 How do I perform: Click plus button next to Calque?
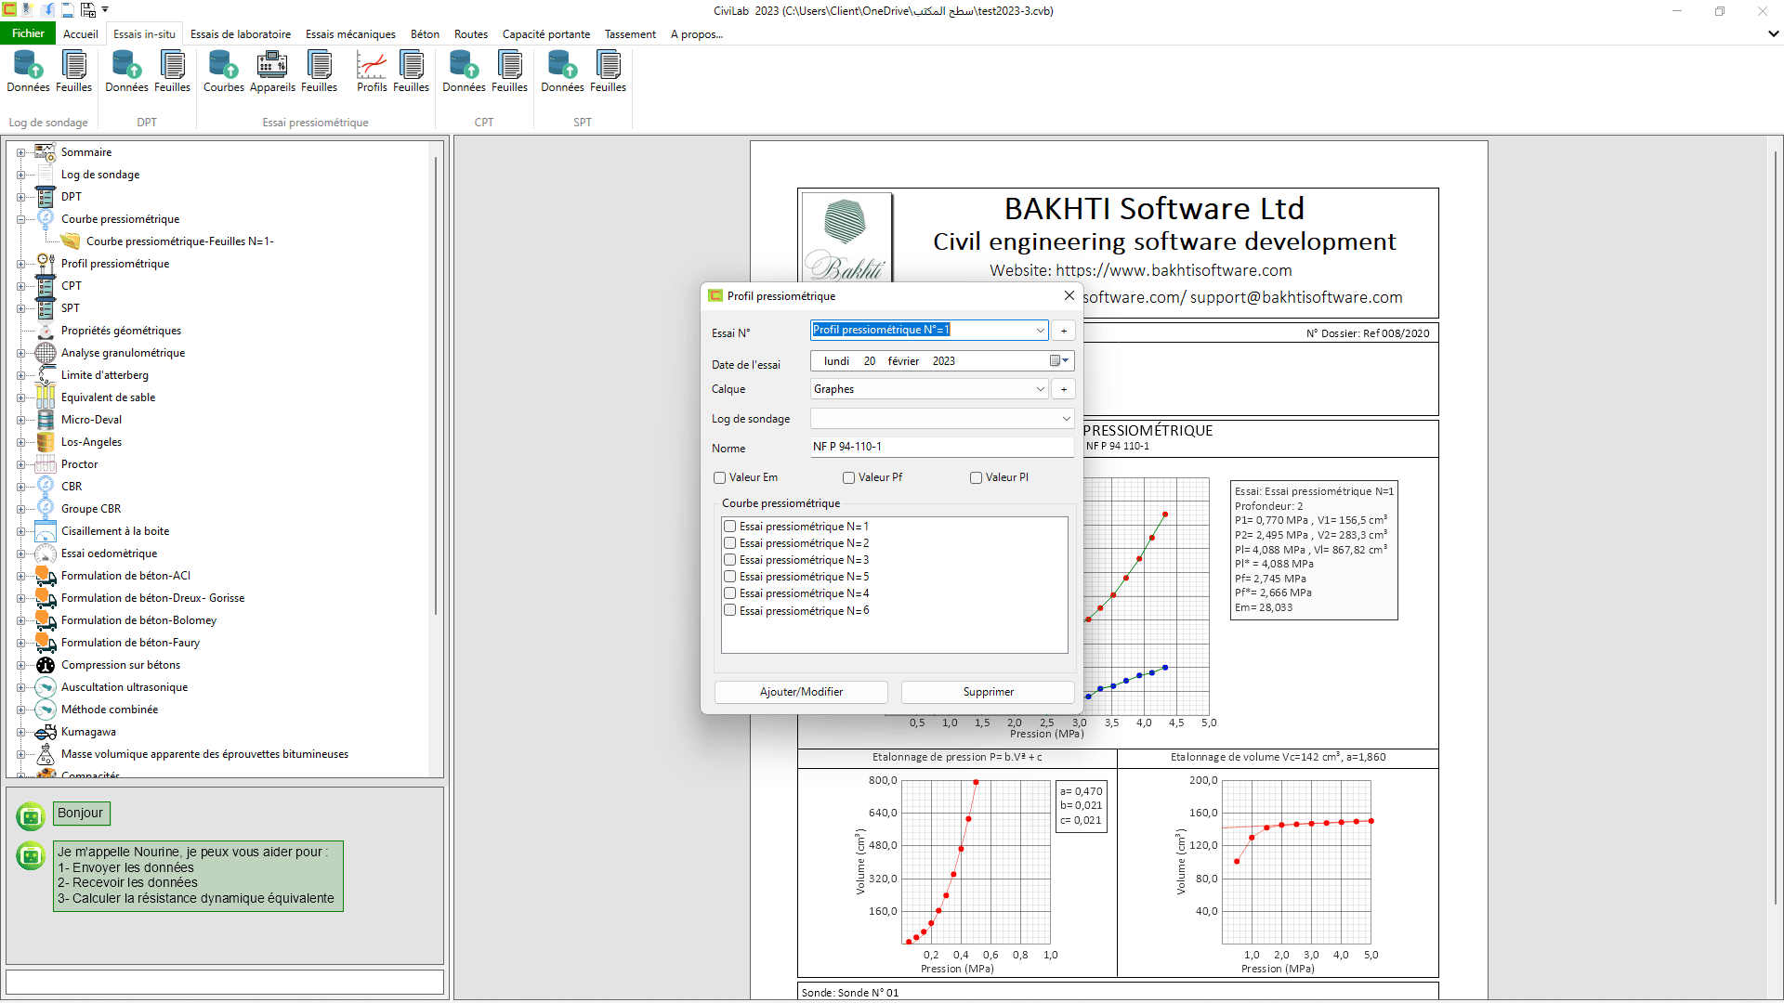(x=1064, y=389)
